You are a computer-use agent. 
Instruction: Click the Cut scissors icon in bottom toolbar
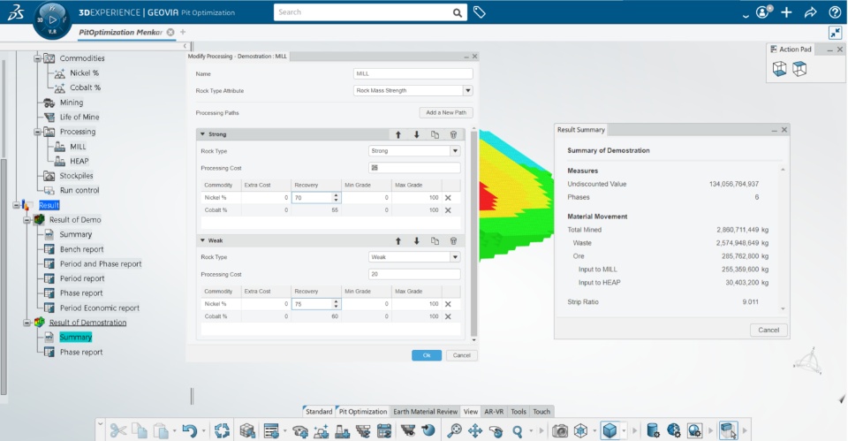point(117,430)
